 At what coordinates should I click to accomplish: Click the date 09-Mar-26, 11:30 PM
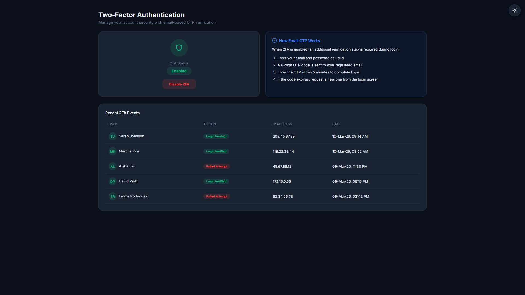pyautogui.click(x=350, y=166)
